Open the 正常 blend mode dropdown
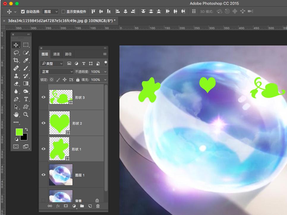 pyautogui.click(x=57, y=72)
